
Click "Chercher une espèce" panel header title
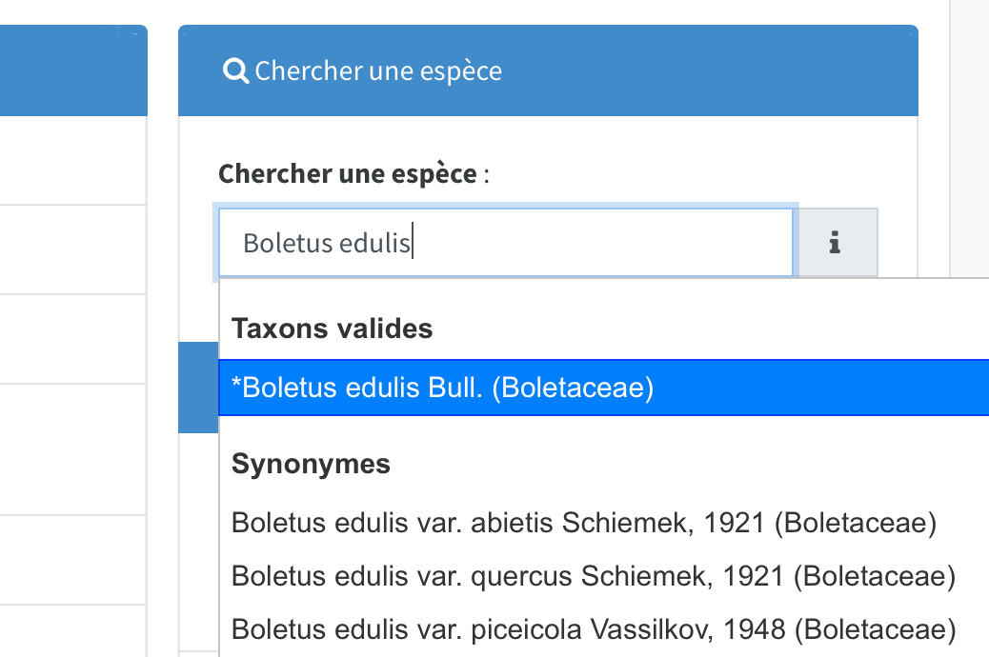(x=378, y=71)
